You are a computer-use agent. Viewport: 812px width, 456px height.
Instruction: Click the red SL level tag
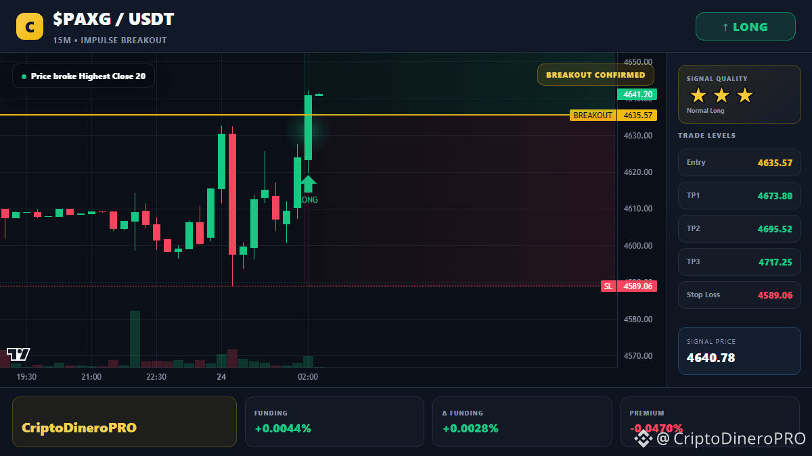pyautogui.click(x=608, y=286)
